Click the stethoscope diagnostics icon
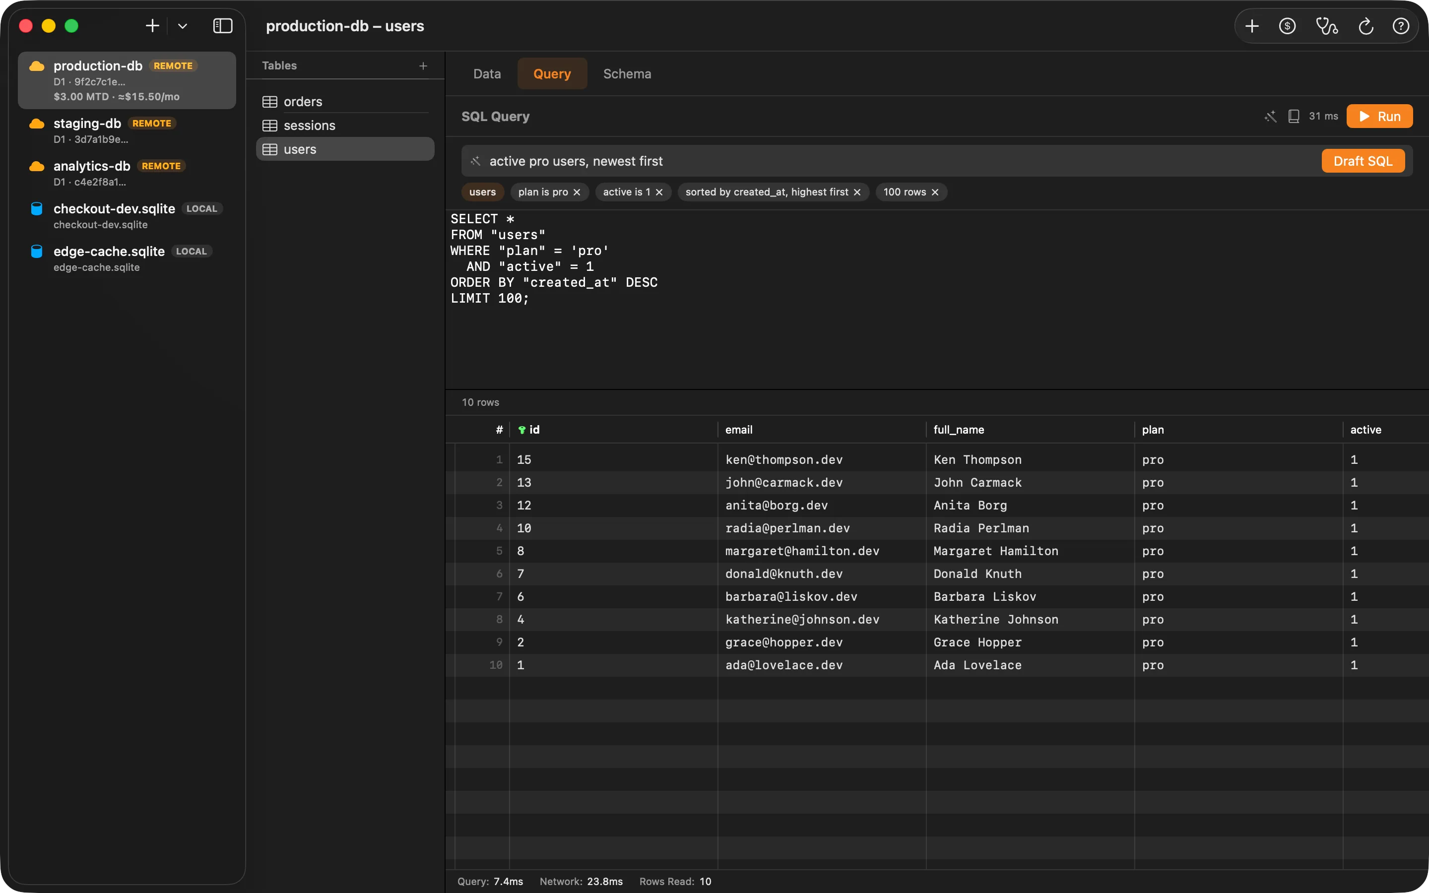Image resolution: width=1429 pixels, height=893 pixels. [1327, 26]
